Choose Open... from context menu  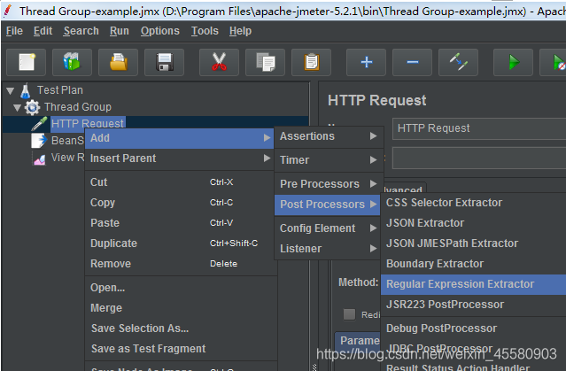point(180,288)
